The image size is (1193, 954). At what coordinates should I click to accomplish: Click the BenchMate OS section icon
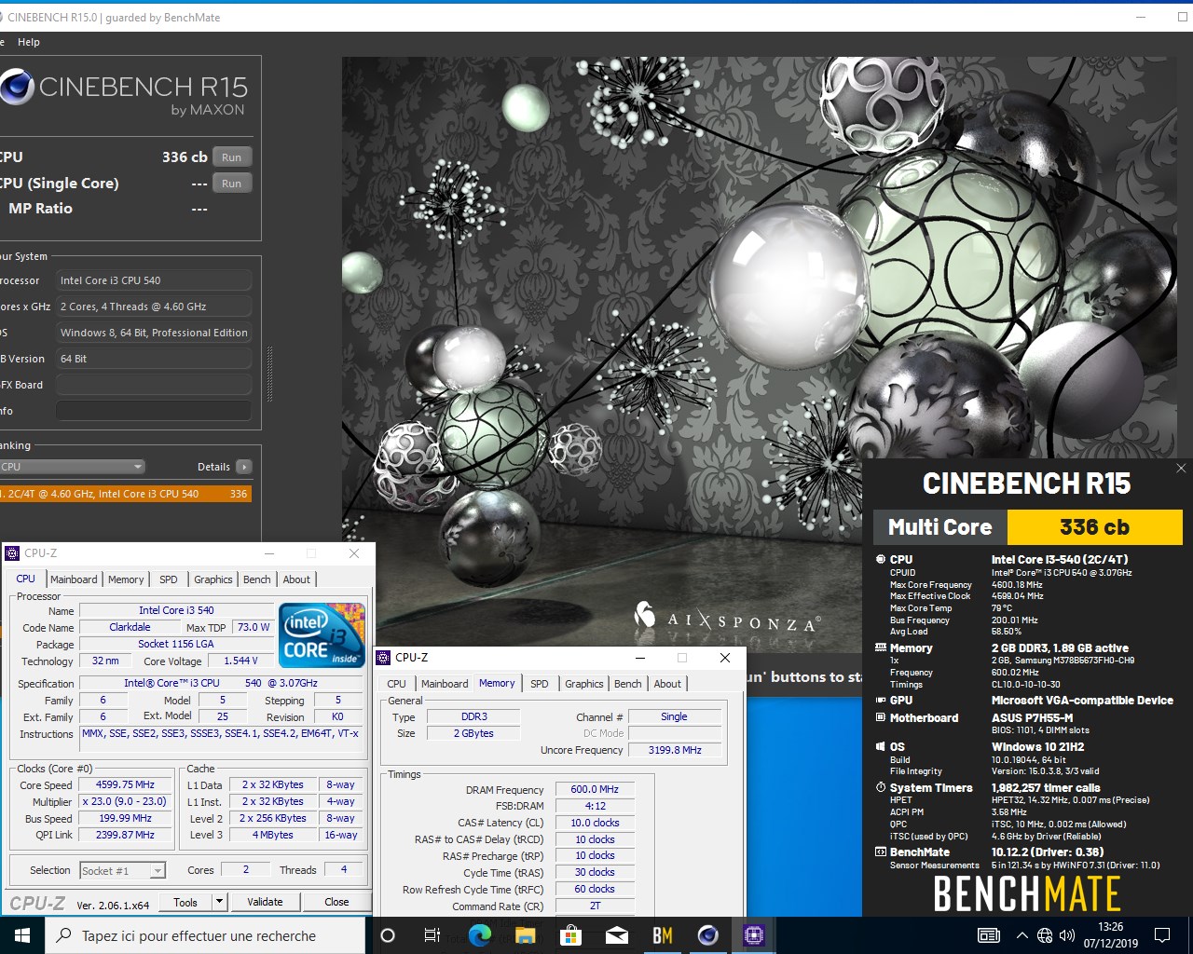[881, 746]
